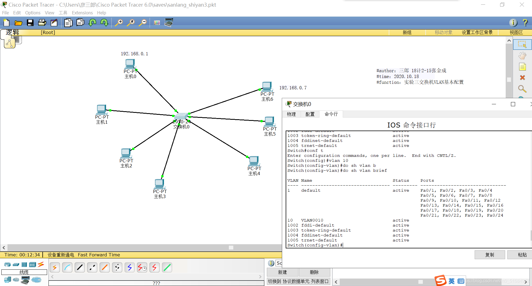
Task: Pick the orange fiber cable
Action: (105, 267)
